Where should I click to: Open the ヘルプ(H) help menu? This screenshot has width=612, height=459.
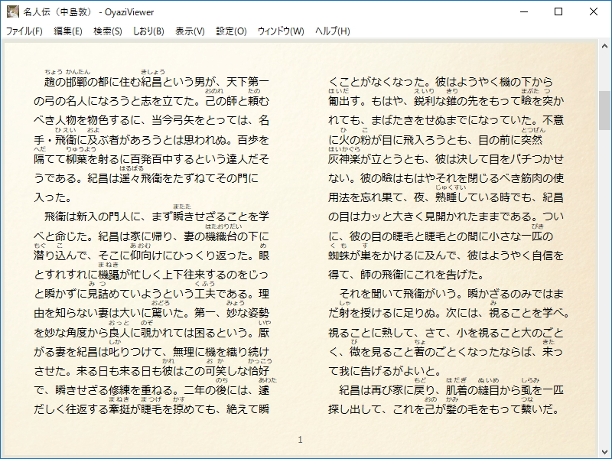(x=330, y=31)
